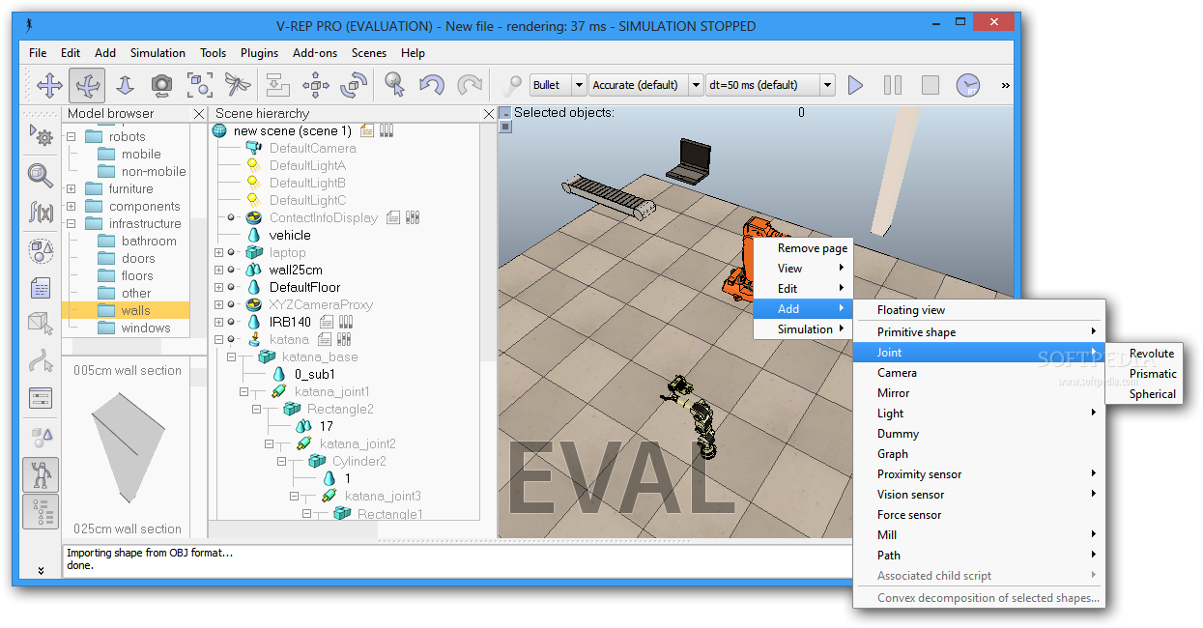Screen dimensions: 1203x628
Task: Select vehicle in scene hierarchy
Action: pos(290,235)
